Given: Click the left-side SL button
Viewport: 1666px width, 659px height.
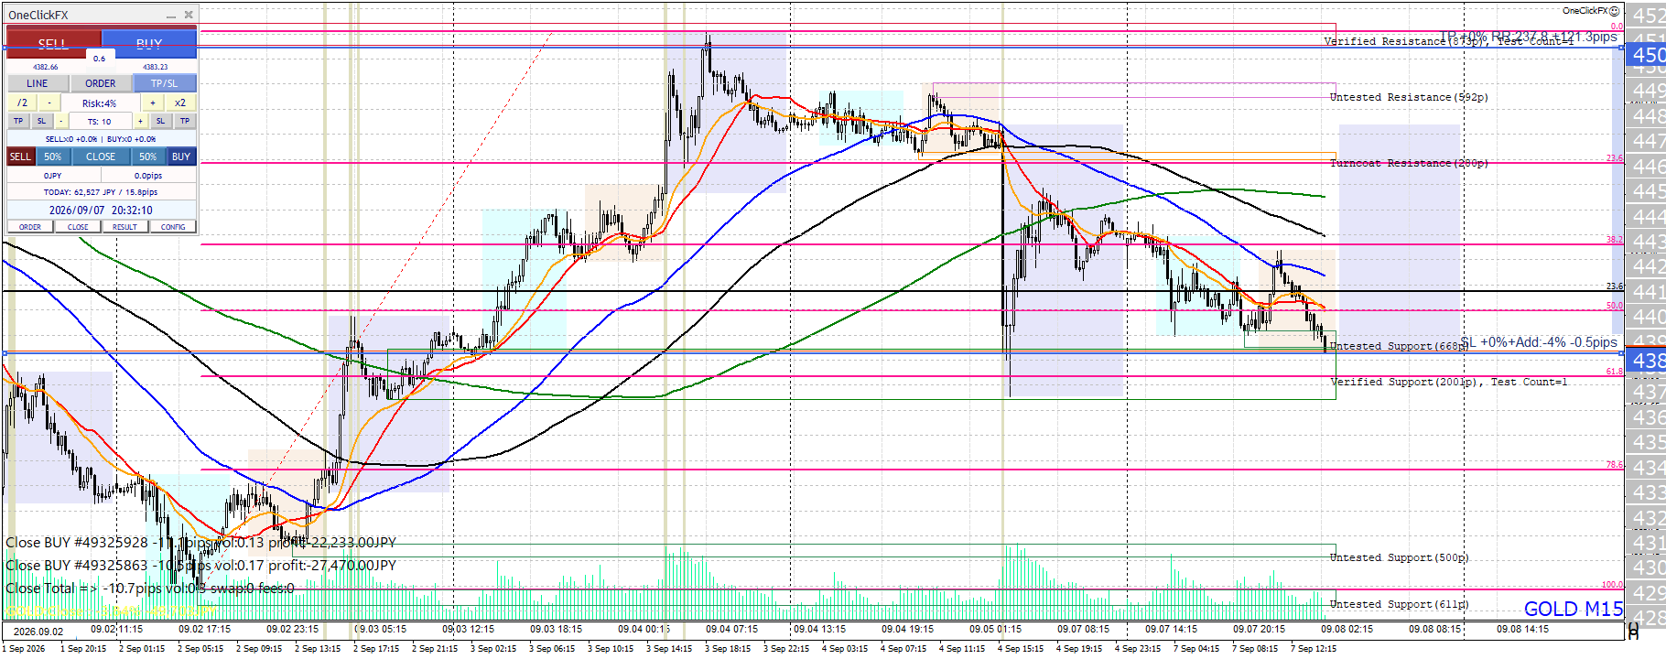Looking at the screenshot, I should [41, 121].
